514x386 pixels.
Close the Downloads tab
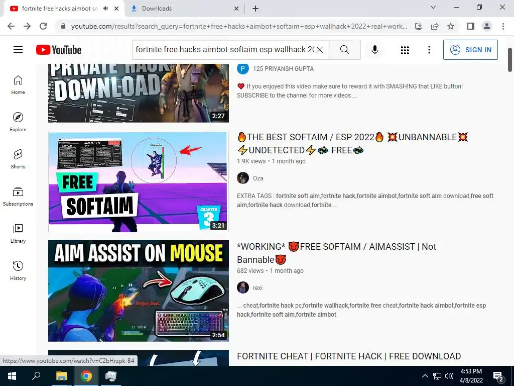(236, 9)
